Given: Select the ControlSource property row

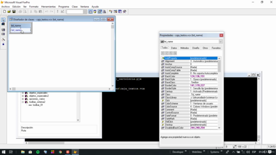Looking at the screenshot, I should [x=189, y=113].
